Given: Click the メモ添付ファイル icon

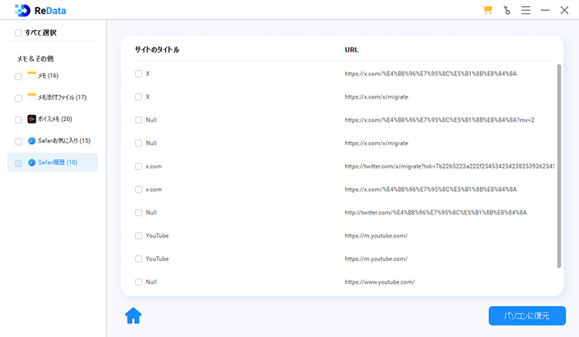Looking at the screenshot, I should (x=32, y=97).
